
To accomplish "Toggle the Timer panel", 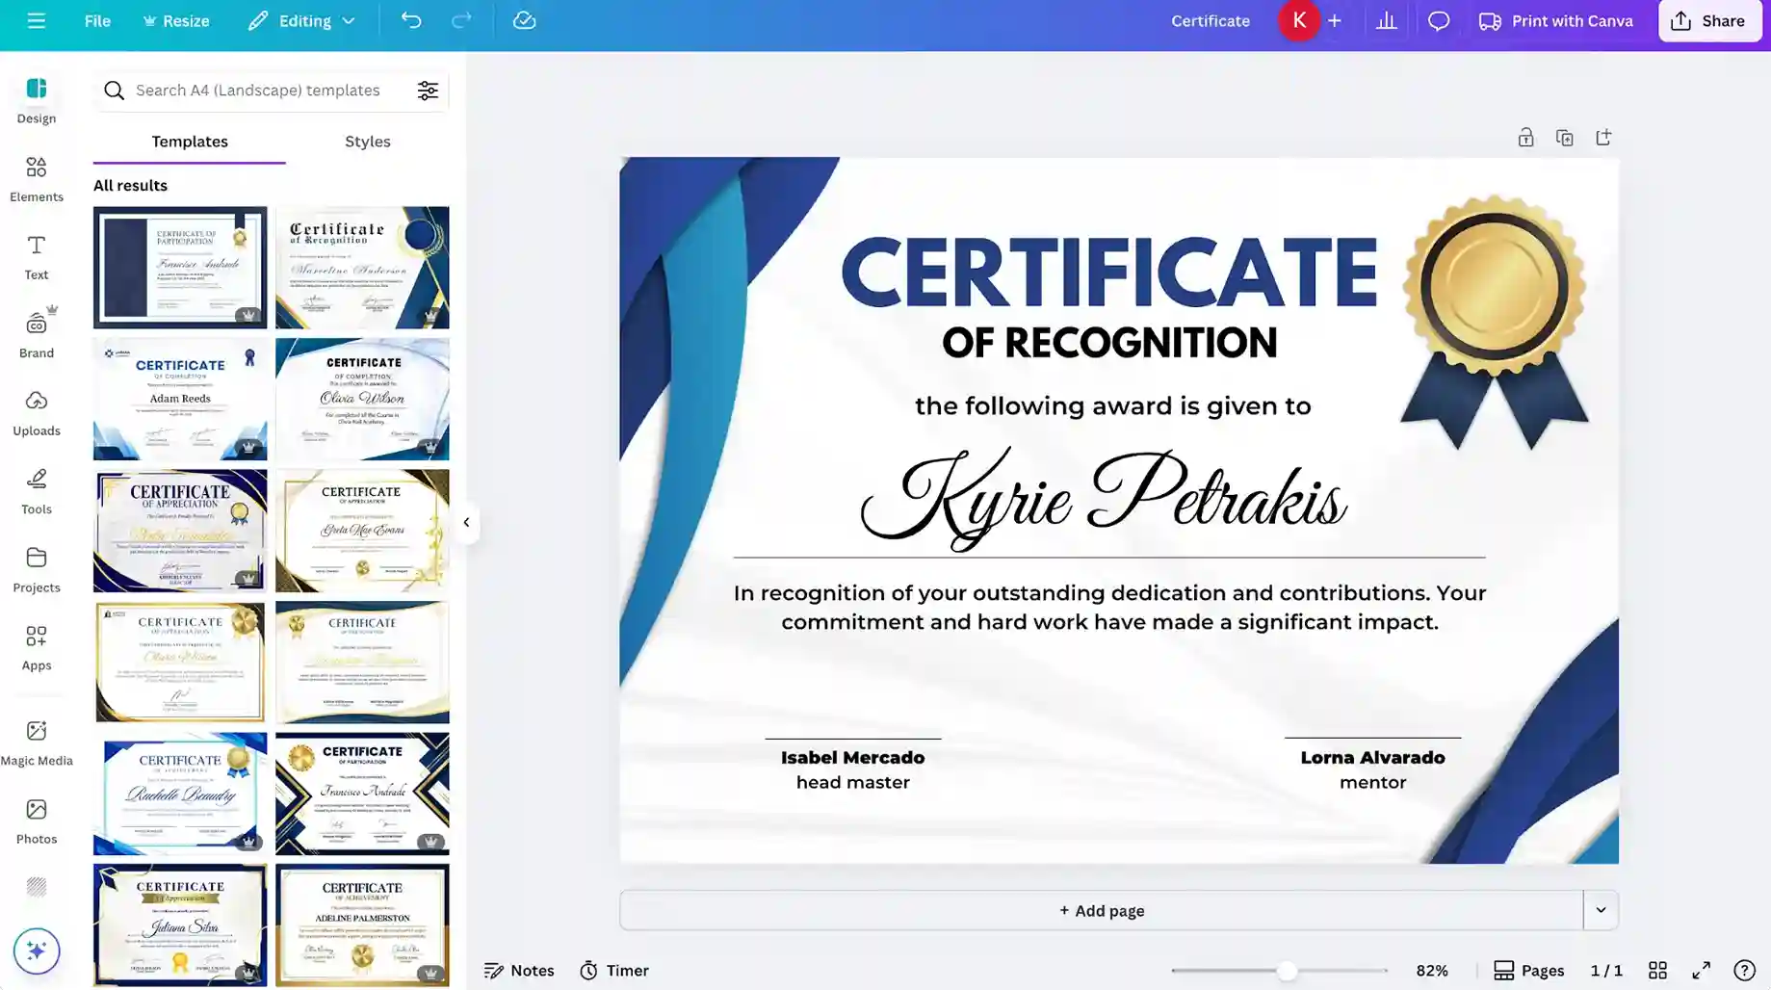I will (x=613, y=970).
